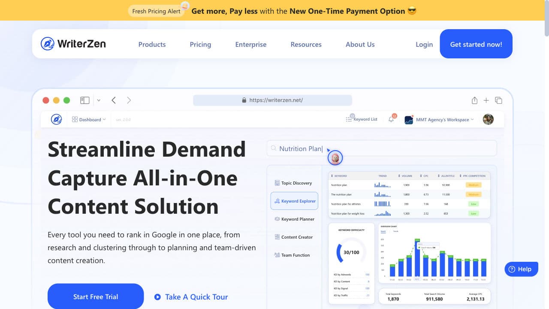
Task: Click the Login link
Action: coord(424,44)
